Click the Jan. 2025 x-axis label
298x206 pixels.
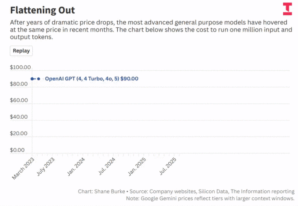(x=137, y=167)
